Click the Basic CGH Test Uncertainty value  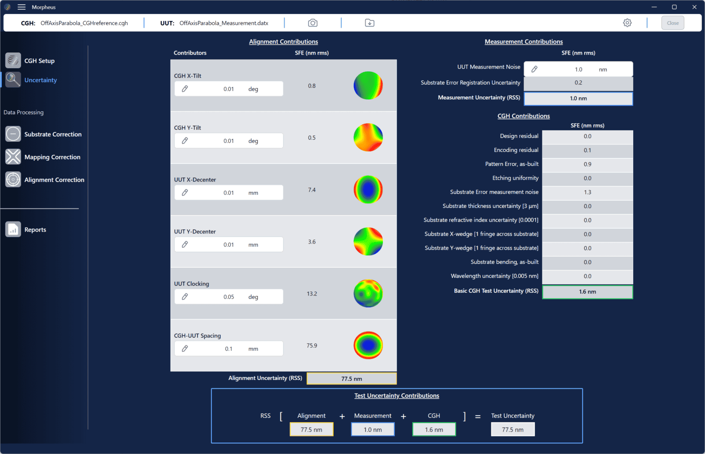click(587, 292)
